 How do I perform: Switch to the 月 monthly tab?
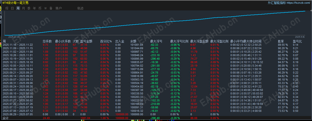pyautogui.click(x=24, y=8)
